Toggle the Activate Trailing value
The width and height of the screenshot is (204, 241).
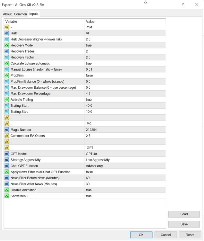(x=125, y=99)
